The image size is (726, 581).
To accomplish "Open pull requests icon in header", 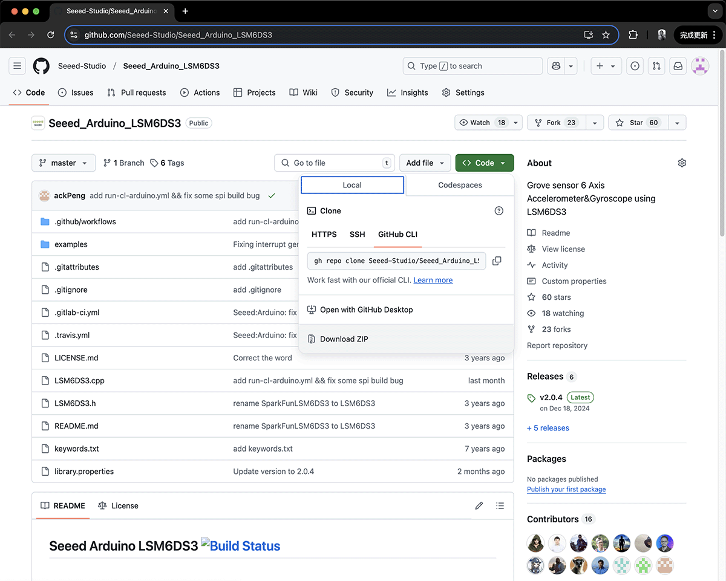I will 656,66.
